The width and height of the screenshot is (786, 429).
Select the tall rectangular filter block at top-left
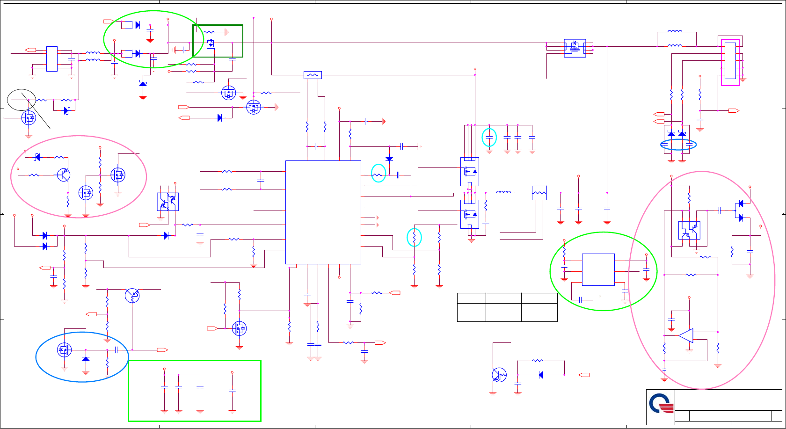52,59
